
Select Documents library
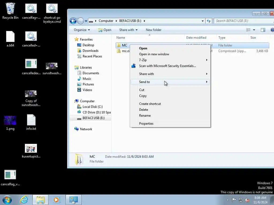pos(91,73)
